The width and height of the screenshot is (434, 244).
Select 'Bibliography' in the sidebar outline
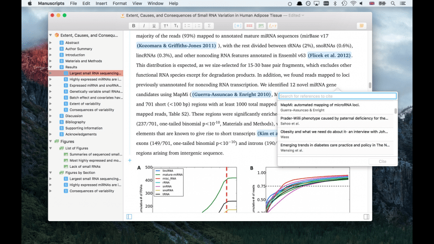[x=75, y=122]
